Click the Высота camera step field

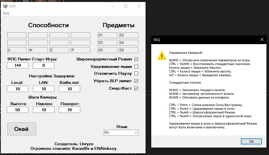(18, 110)
